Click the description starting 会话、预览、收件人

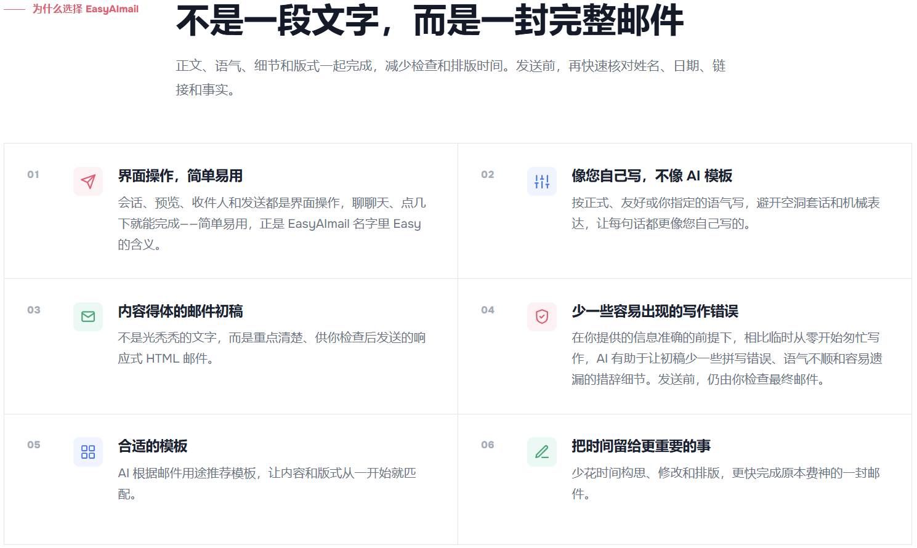[272, 224]
